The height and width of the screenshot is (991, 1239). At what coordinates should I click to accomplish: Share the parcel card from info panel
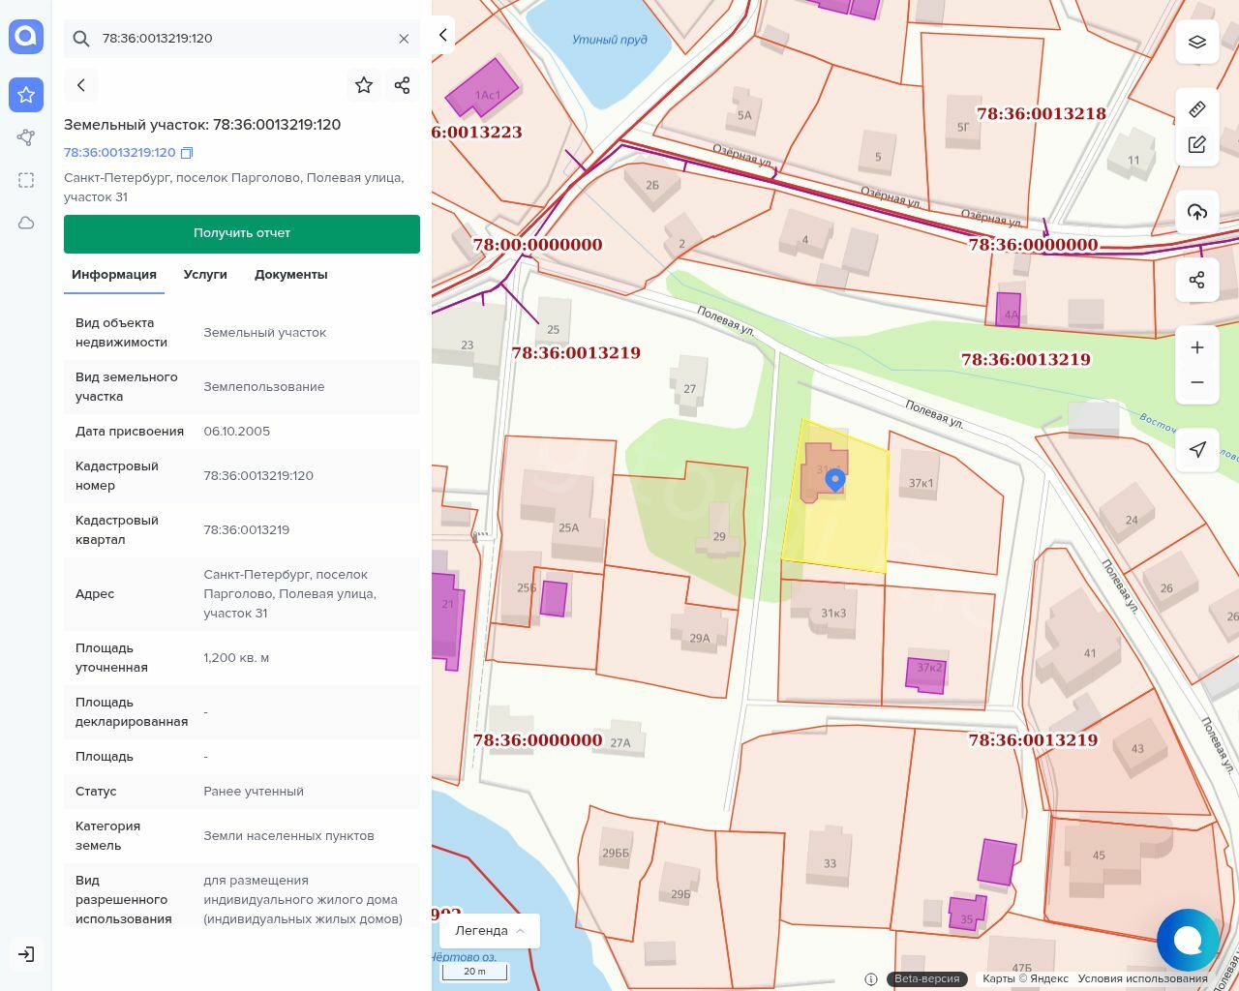pyautogui.click(x=403, y=85)
